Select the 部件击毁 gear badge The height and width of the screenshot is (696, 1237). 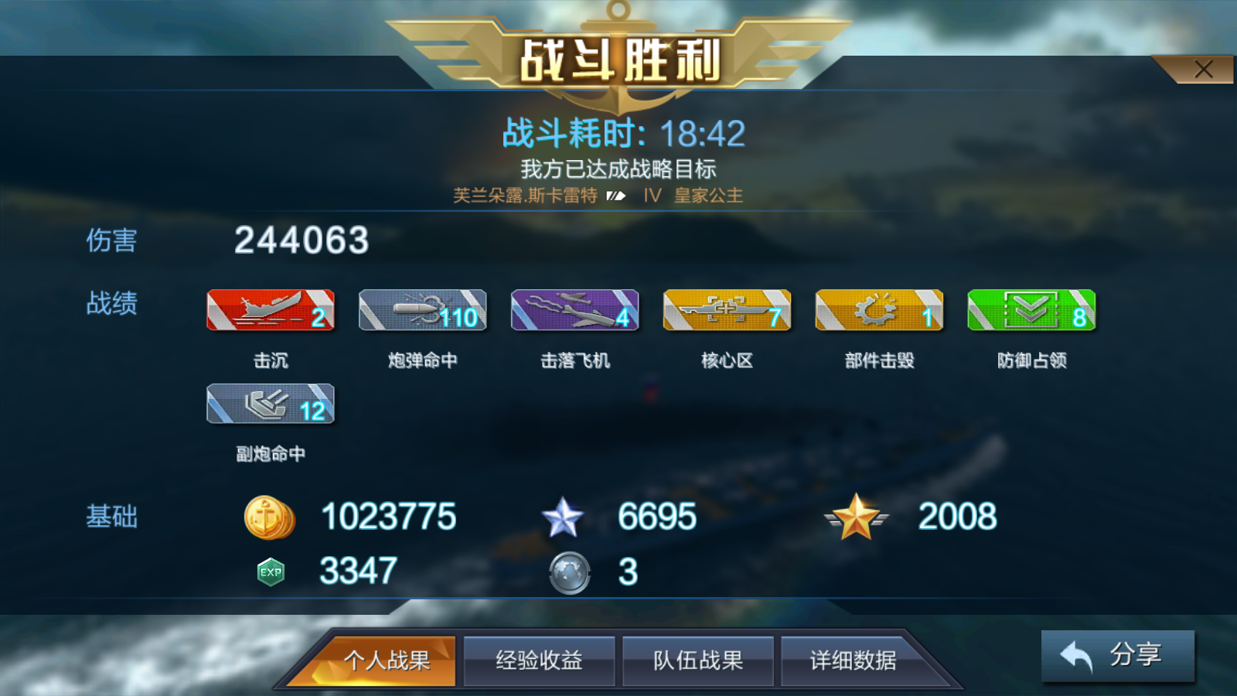click(x=880, y=310)
